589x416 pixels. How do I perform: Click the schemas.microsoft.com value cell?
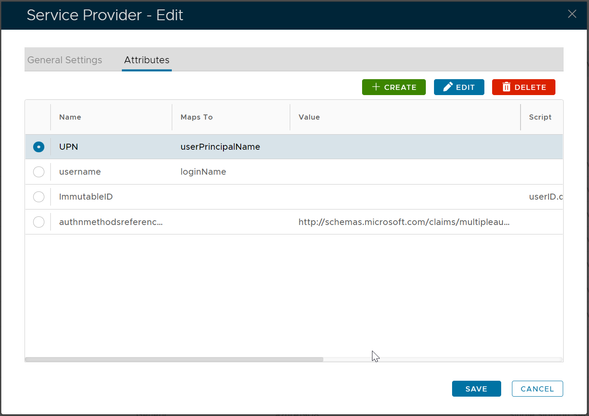(x=404, y=222)
